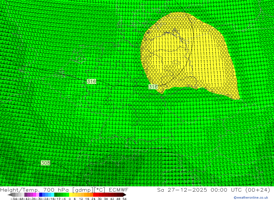Click the 54 legend scale value
274x200 pixels.
point(124,199)
